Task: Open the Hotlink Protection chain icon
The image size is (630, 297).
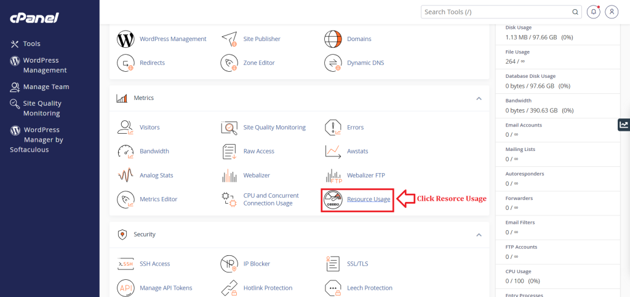Action: pyautogui.click(x=229, y=288)
